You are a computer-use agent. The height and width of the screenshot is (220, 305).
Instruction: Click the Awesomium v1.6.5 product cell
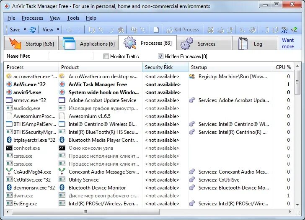coord(90,116)
